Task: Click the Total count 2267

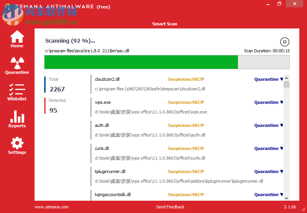Action: coord(57,89)
